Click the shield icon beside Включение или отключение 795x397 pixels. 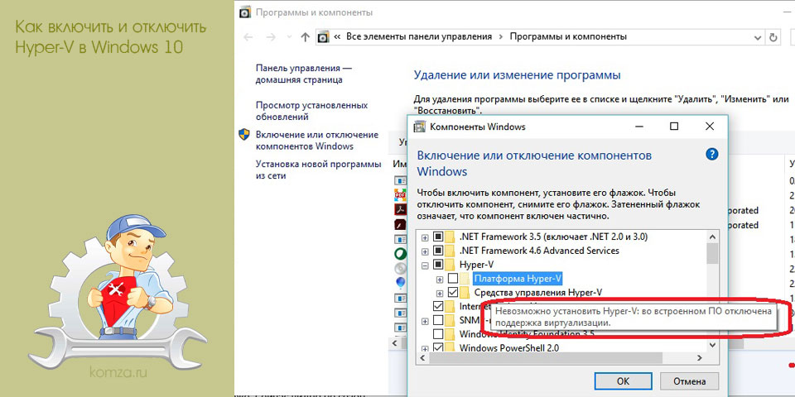243,135
